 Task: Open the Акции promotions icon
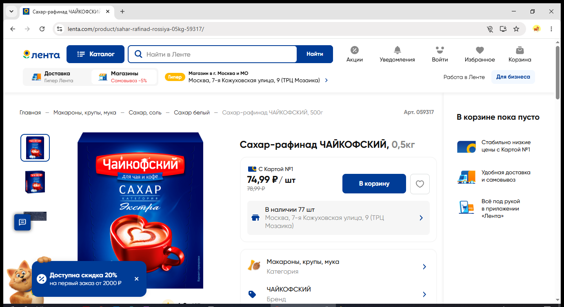point(354,54)
